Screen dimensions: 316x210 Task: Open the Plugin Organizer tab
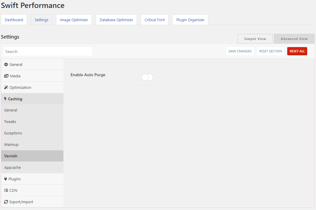coord(190,20)
